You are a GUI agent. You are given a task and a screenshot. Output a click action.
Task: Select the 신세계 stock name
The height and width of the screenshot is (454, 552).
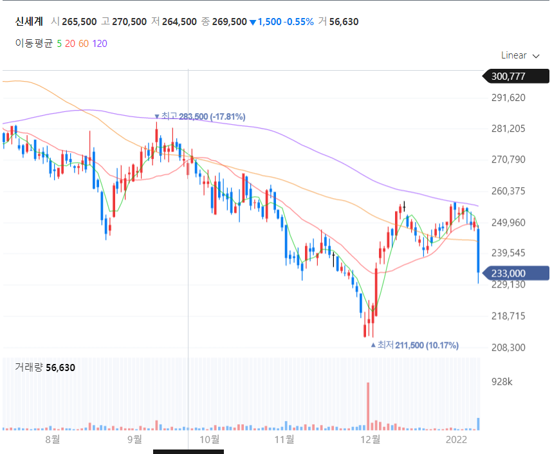tap(29, 22)
